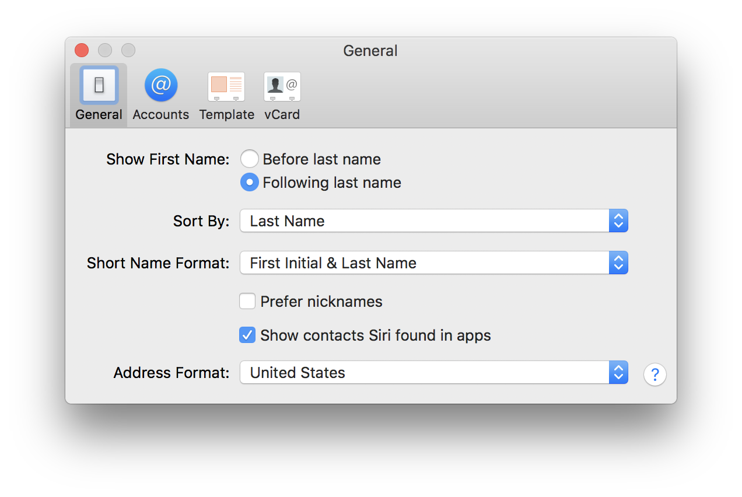The image size is (742, 497).
Task: Select the Before last name option
Action: [x=250, y=159]
